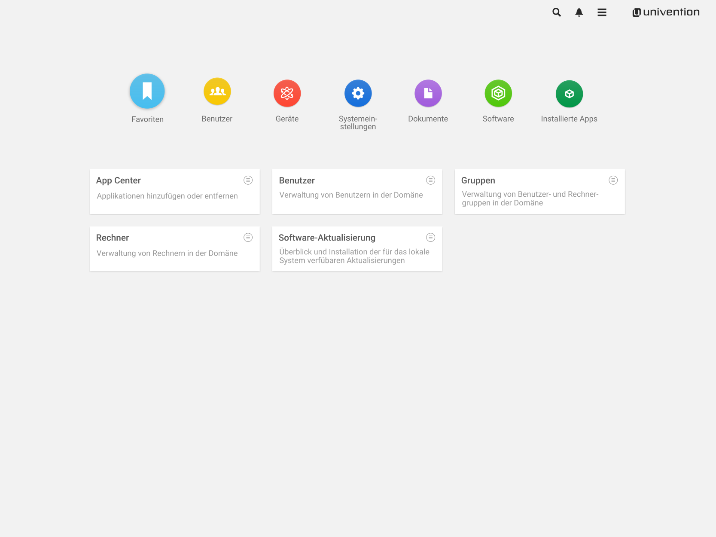Expand Gruppen tile context menu icon
This screenshot has width=716, height=537.
[x=613, y=180]
